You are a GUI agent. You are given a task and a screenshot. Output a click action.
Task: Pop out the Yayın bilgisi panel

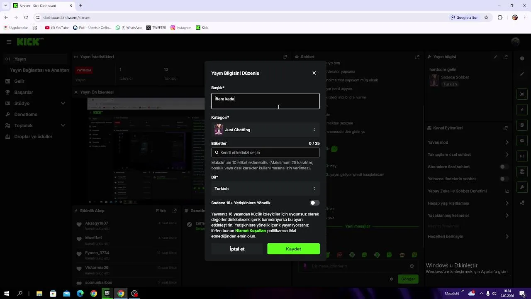[x=506, y=57]
